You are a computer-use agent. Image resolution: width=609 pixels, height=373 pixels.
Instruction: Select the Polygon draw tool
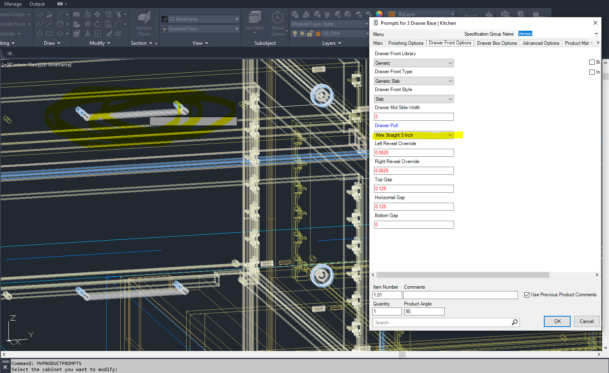pyautogui.click(x=40, y=34)
